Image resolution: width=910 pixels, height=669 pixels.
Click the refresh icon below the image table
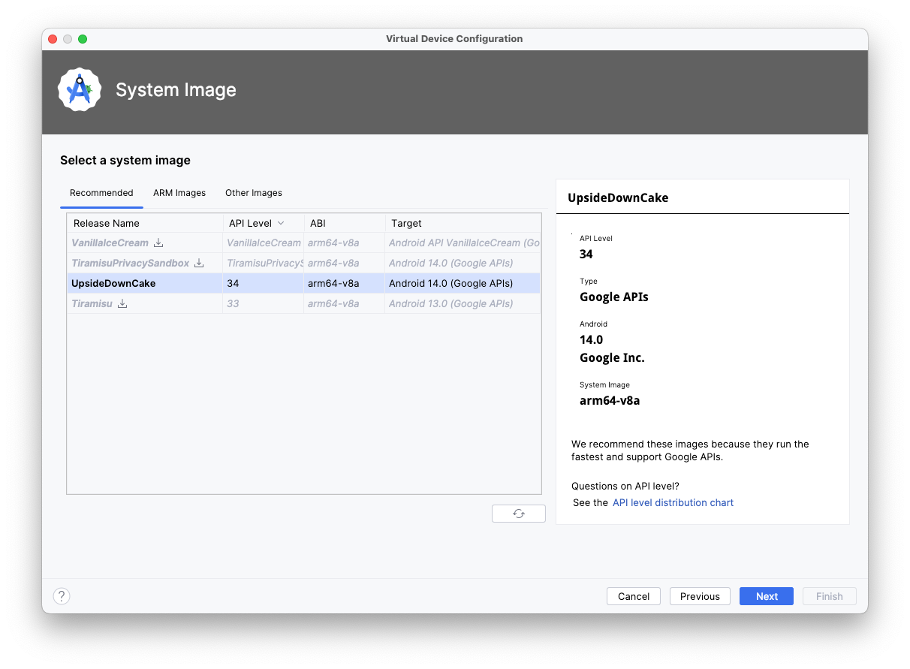pos(518,513)
